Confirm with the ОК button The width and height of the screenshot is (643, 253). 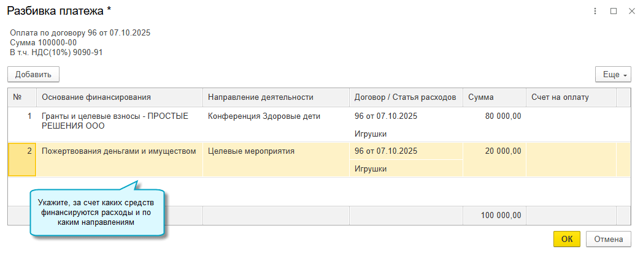567,239
